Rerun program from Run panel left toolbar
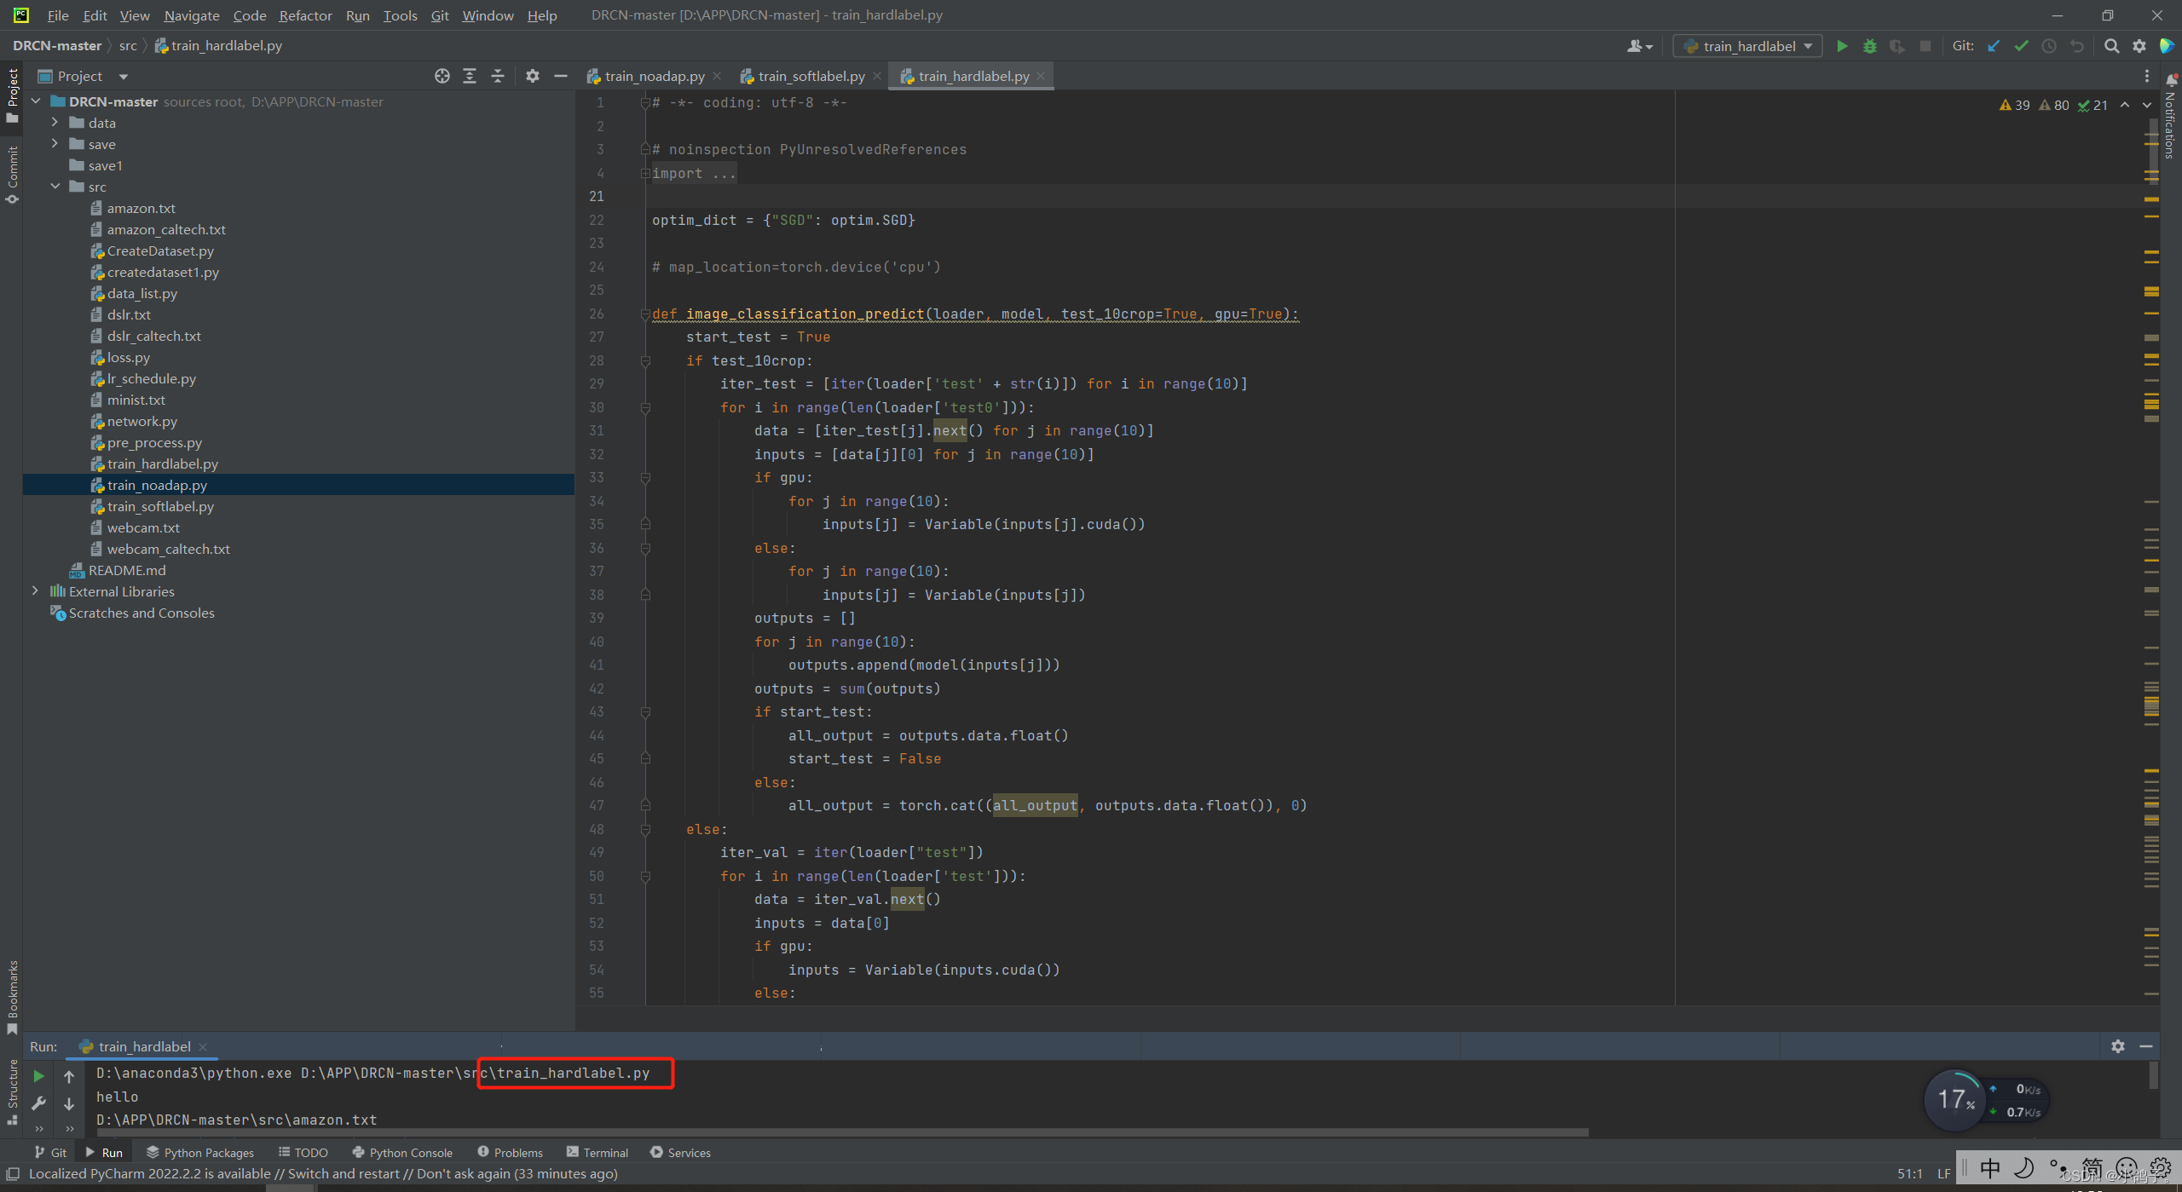 pos(38,1076)
